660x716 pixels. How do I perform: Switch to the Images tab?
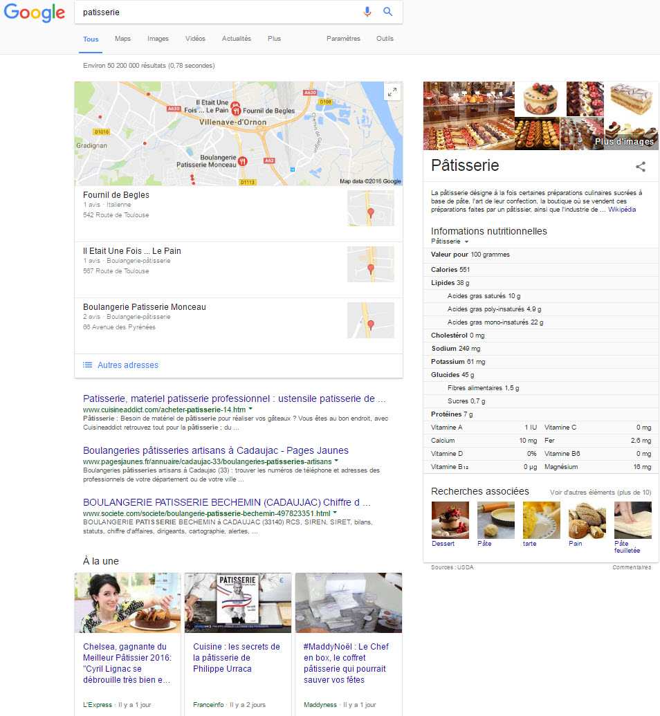(158, 39)
